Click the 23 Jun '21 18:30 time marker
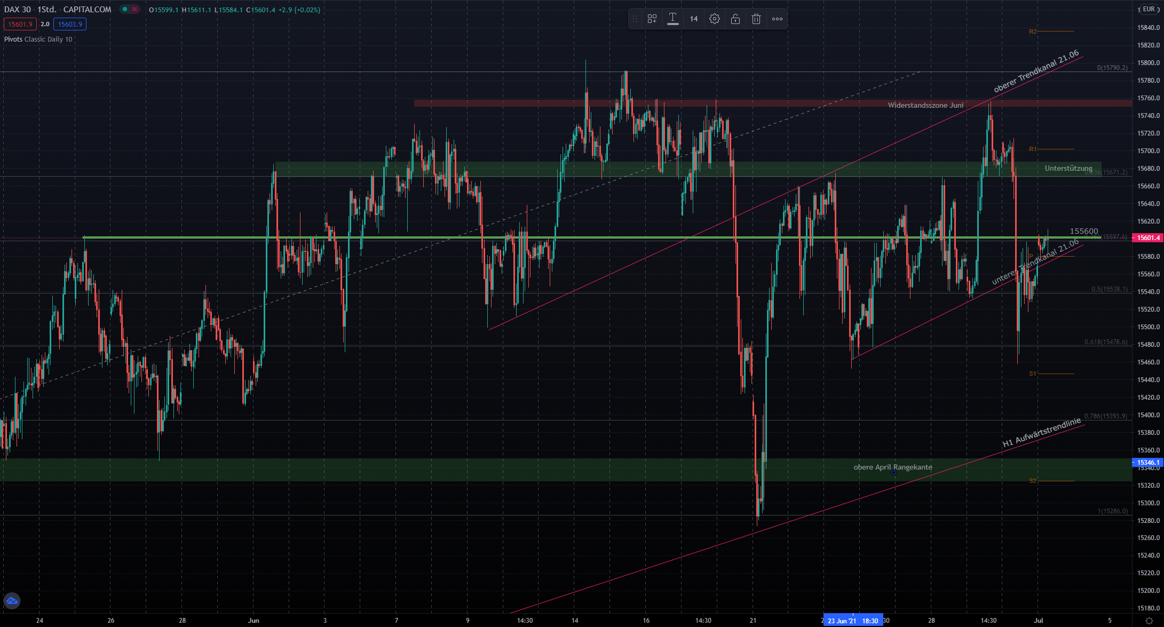1164x627 pixels. coord(852,621)
